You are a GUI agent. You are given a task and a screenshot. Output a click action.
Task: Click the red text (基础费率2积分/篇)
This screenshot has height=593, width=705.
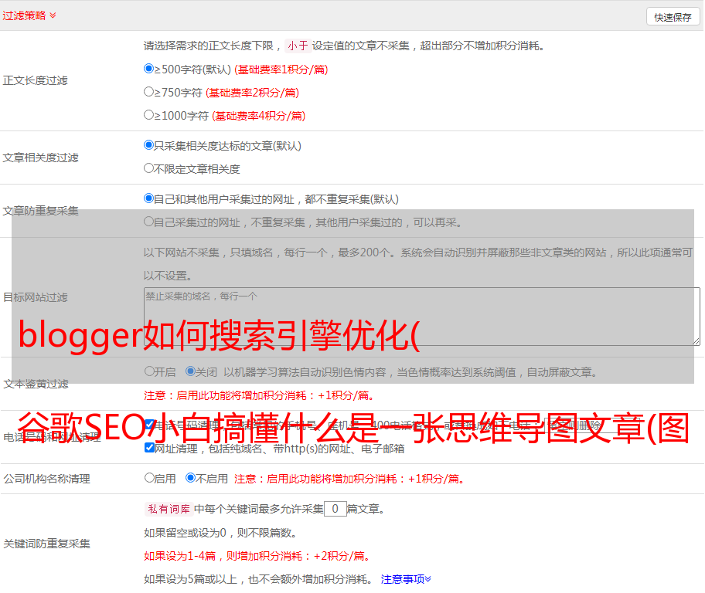pyautogui.click(x=252, y=93)
